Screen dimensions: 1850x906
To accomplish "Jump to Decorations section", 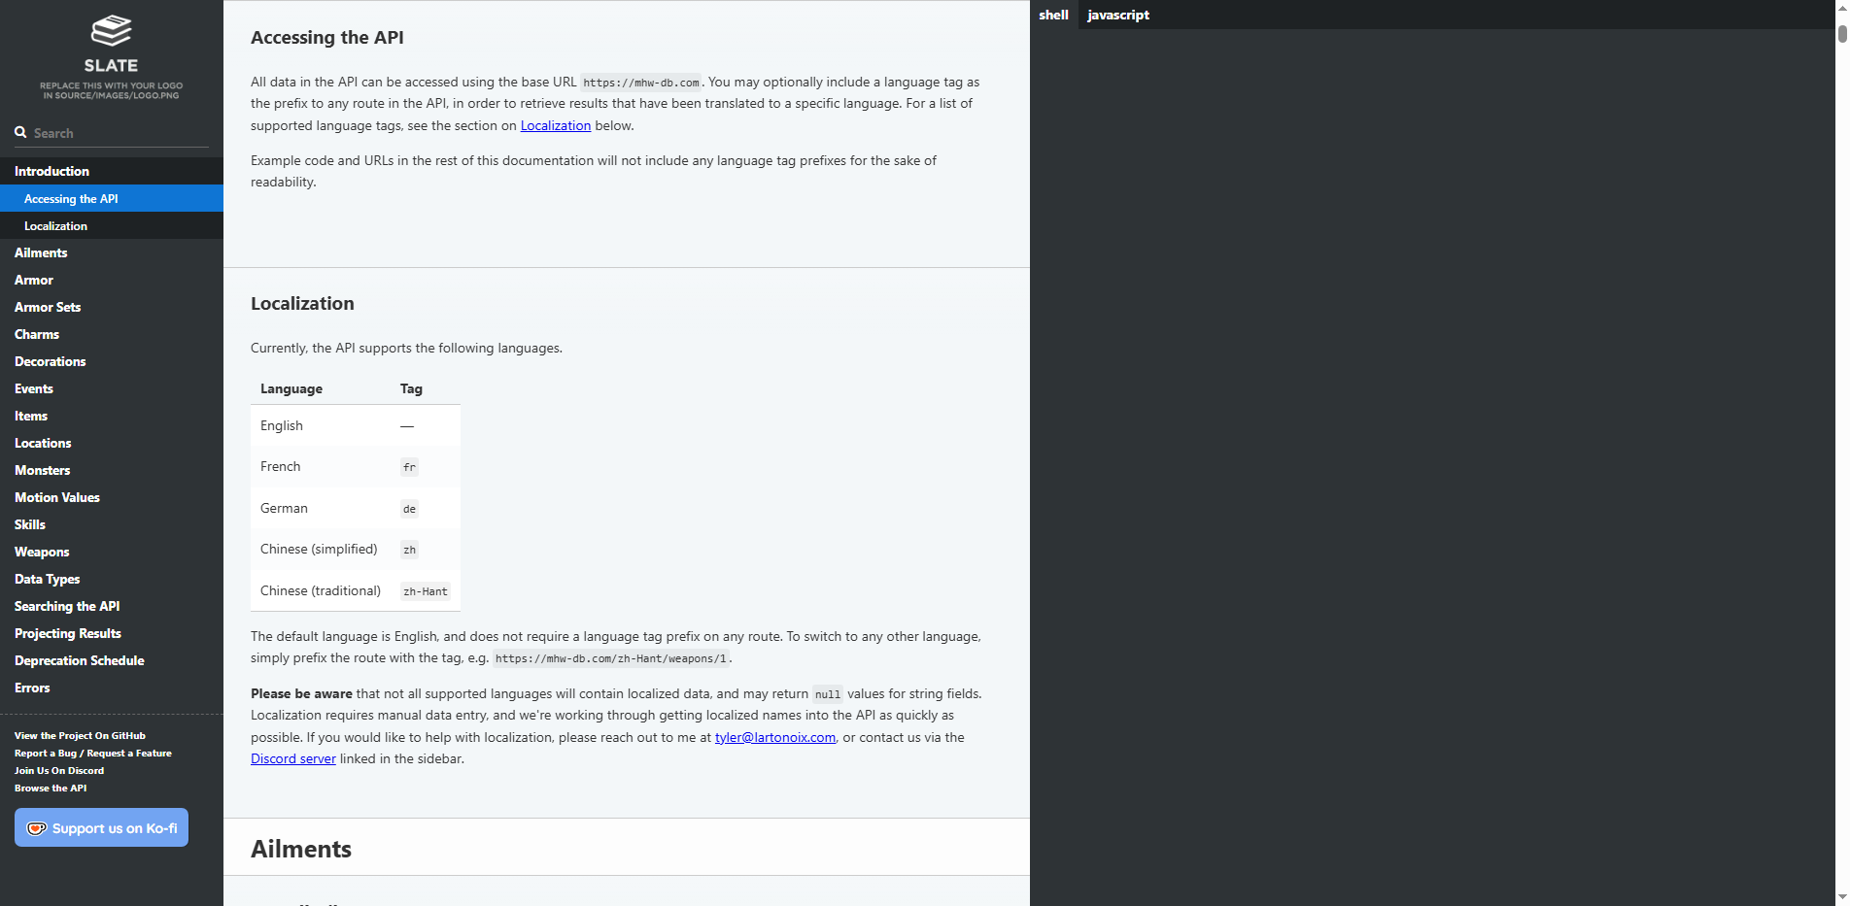I will 112,361.
